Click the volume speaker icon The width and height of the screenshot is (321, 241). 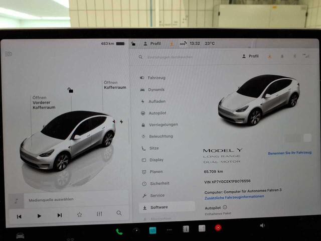click(262, 225)
